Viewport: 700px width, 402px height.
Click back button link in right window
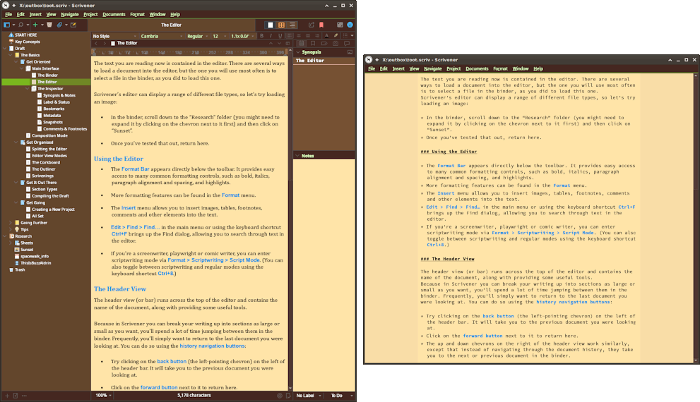click(498, 316)
